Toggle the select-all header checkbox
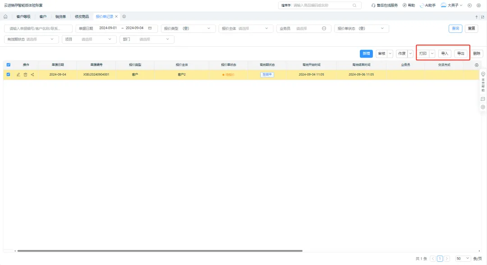 (x=9, y=65)
